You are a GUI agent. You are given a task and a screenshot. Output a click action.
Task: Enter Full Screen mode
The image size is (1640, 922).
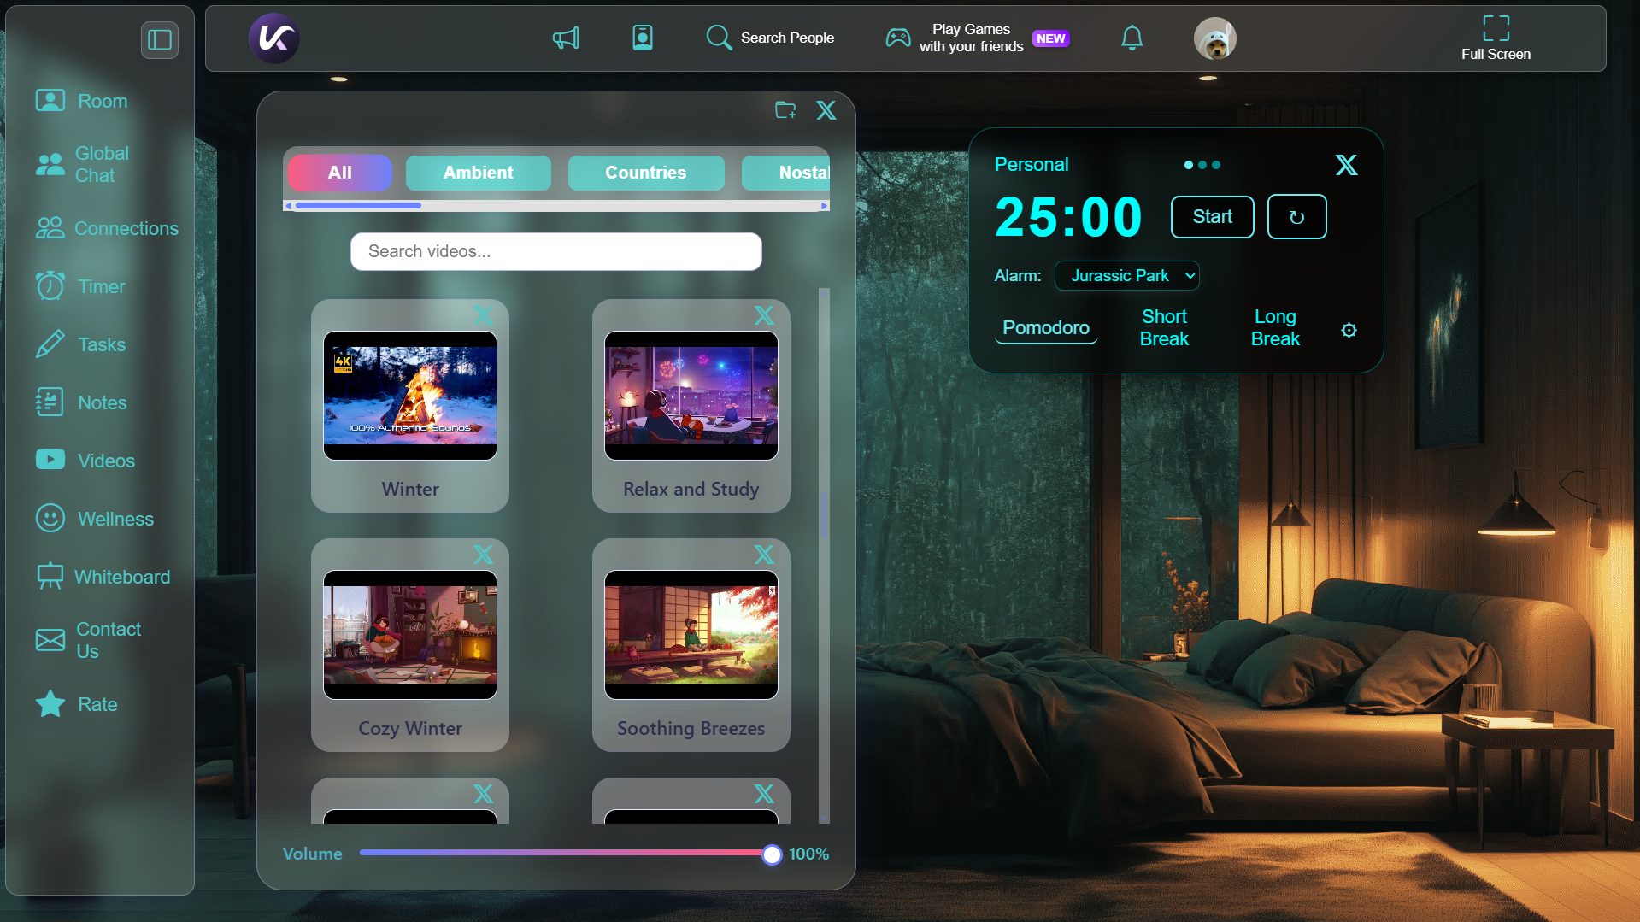coord(1496,38)
